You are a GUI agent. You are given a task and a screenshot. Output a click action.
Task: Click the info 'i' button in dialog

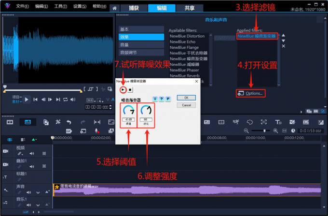click(155, 99)
